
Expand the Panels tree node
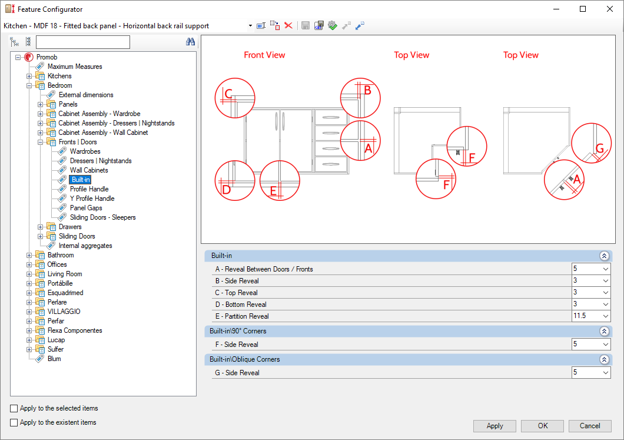coord(40,104)
